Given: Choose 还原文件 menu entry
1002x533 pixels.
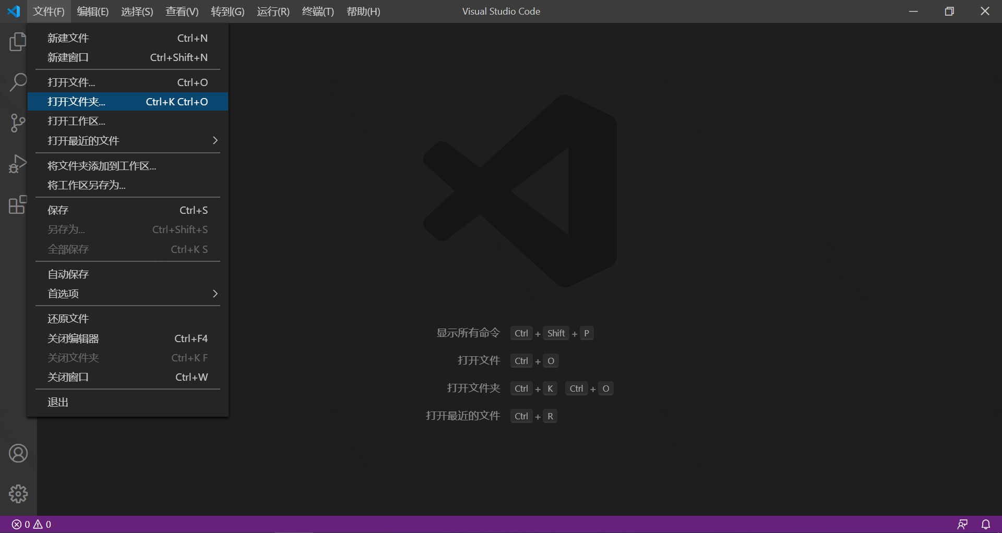Looking at the screenshot, I should [x=127, y=319].
